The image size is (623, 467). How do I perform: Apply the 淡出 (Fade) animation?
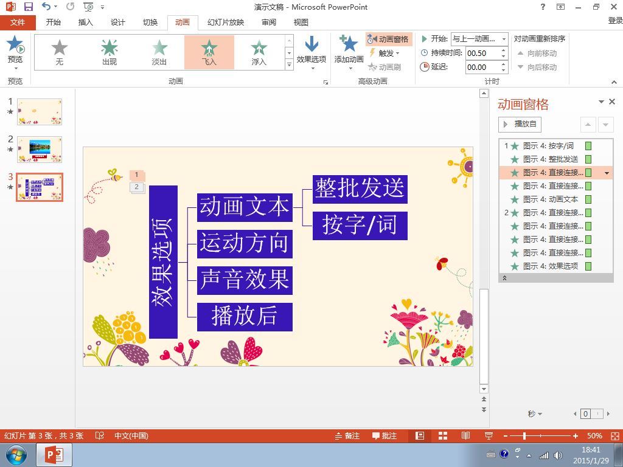click(x=159, y=52)
